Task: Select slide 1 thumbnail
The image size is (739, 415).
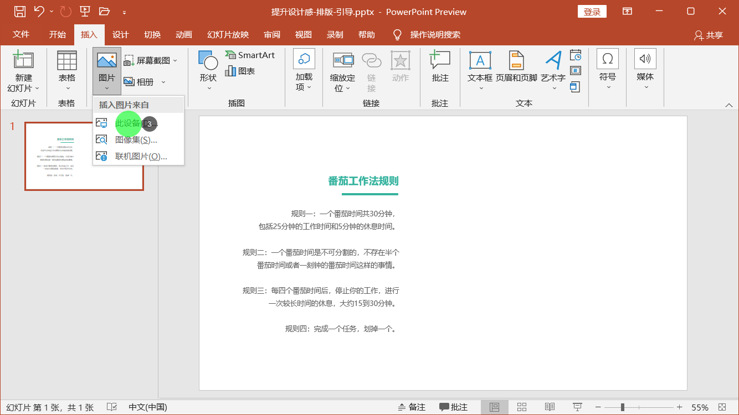Action: click(84, 157)
